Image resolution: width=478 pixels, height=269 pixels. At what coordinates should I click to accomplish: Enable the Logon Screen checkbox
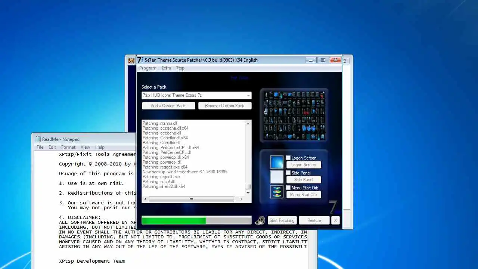pos(288,158)
